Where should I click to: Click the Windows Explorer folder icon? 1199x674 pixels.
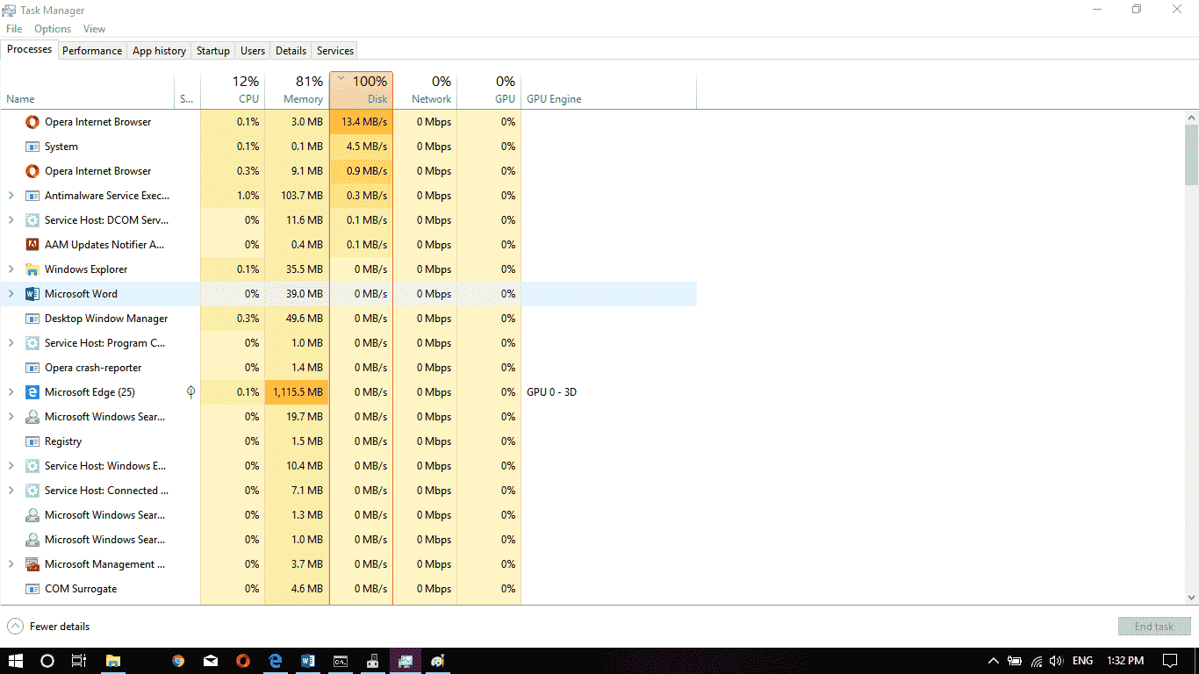click(32, 269)
